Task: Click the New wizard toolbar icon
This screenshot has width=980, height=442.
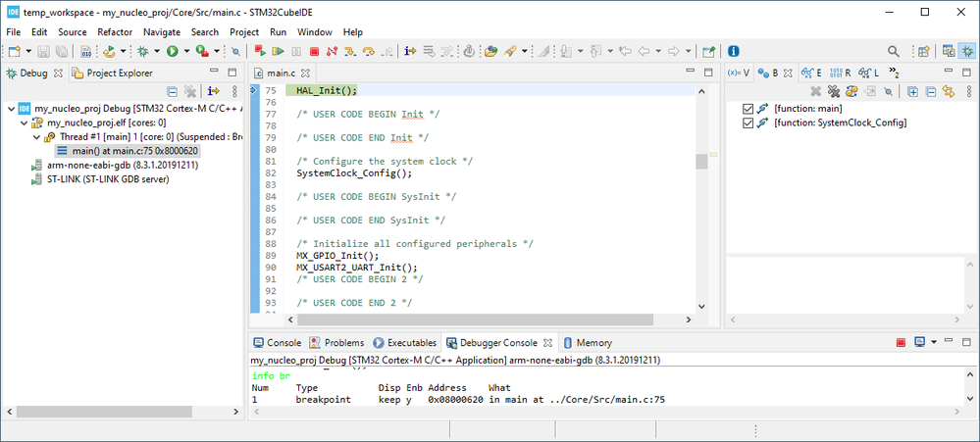Action: click(x=14, y=51)
